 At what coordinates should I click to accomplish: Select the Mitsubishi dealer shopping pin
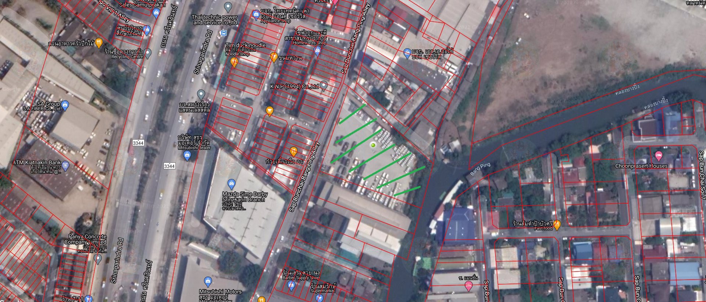coord(187,156)
